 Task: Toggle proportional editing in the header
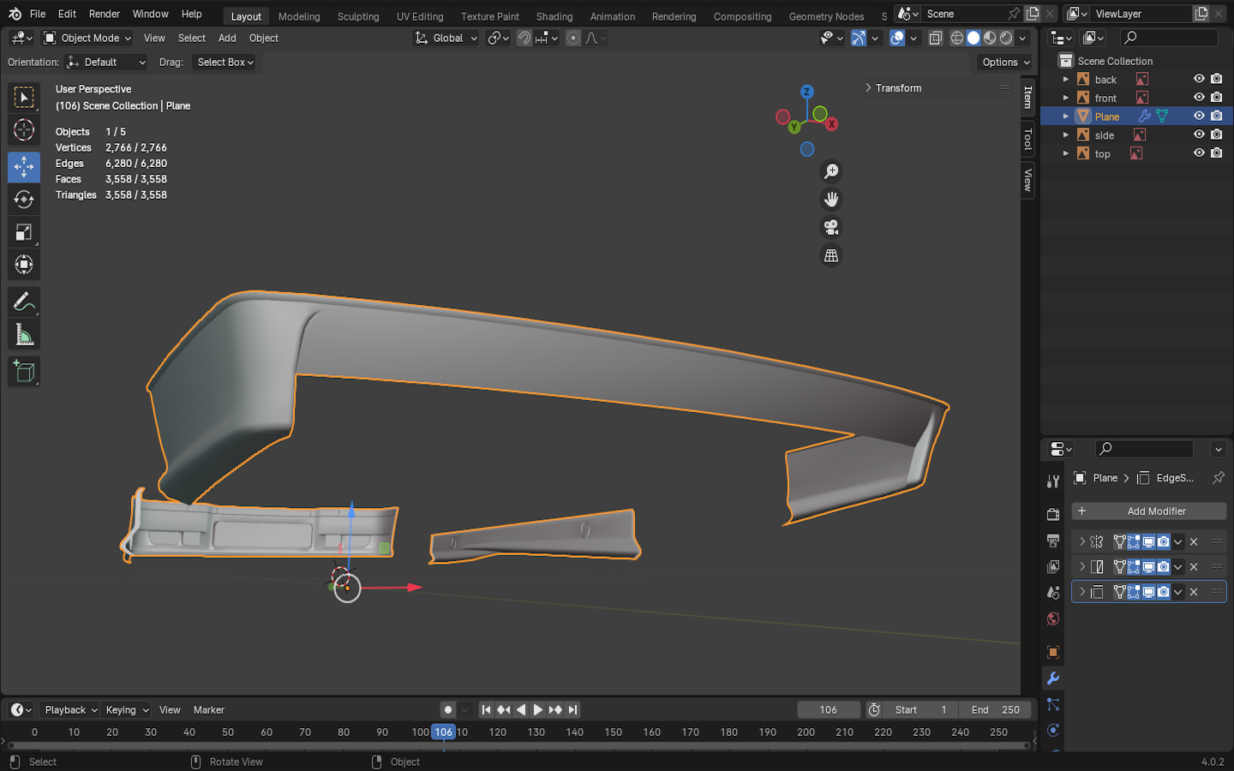coord(573,38)
